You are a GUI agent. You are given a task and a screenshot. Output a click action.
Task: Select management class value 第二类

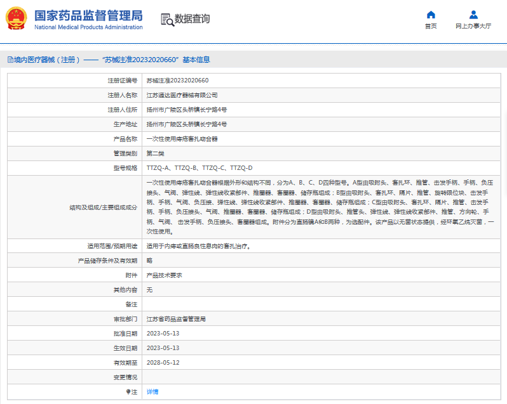(155, 153)
